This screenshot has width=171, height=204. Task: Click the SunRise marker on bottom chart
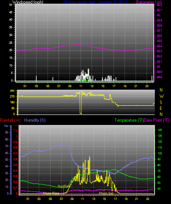(64, 186)
